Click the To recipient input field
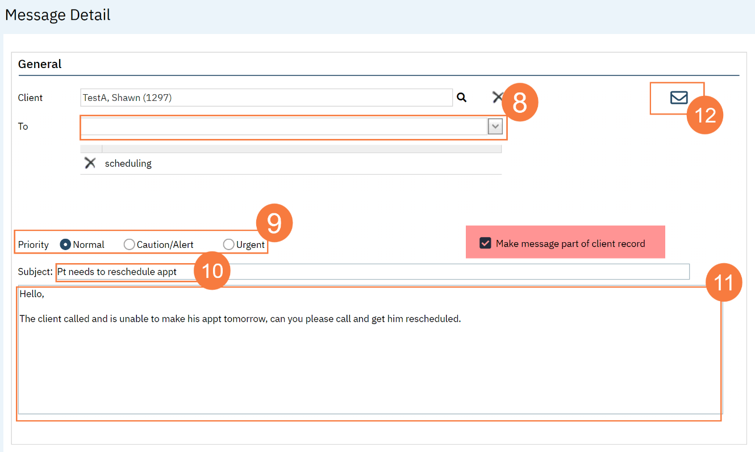The image size is (755, 452). tap(284, 126)
